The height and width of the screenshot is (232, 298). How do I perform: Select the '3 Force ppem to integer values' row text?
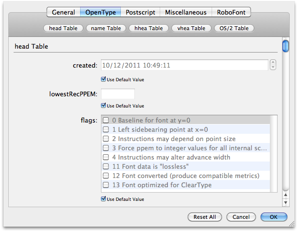pos(189,148)
